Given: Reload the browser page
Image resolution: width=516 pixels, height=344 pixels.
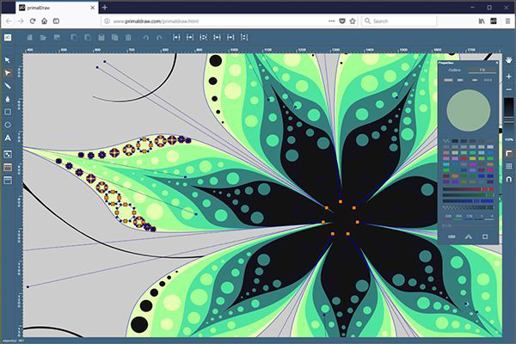Looking at the screenshot, I should (33, 21).
